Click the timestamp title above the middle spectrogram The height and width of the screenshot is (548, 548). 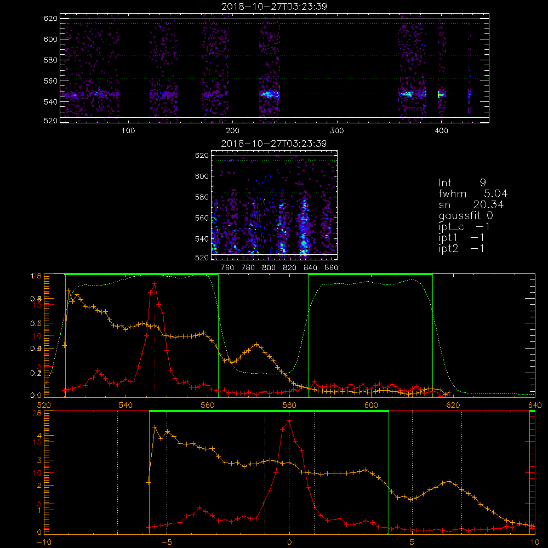click(x=274, y=144)
